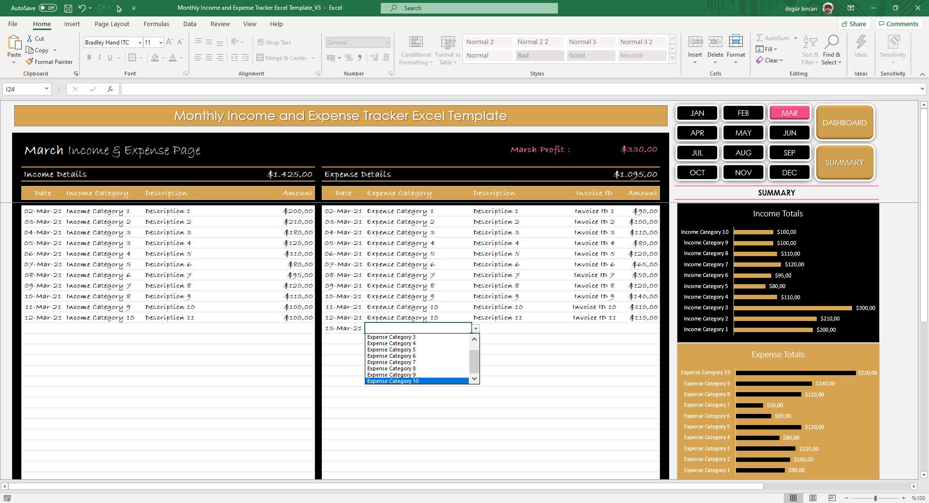Toggle the AutoSave switch on
929x503 pixels.
point(47,8)
